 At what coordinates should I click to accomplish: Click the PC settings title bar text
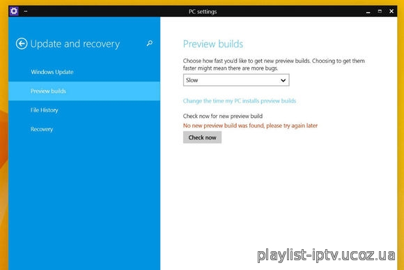(203, 12)
